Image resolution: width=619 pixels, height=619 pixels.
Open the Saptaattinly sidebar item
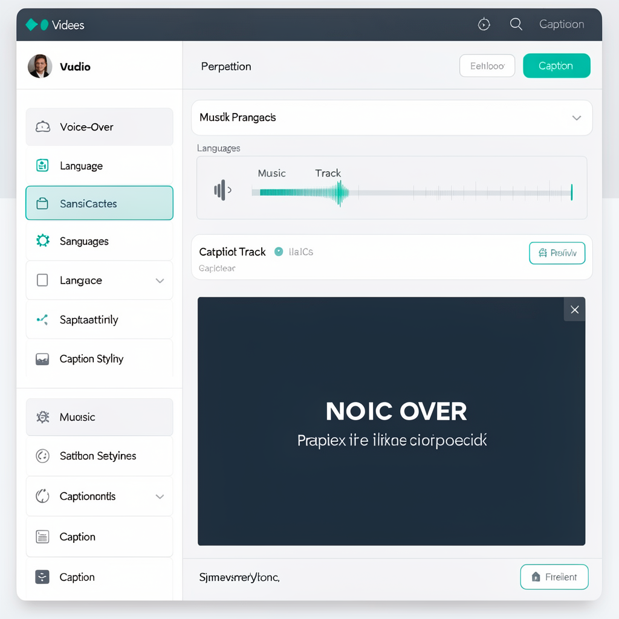pos(100,320)
